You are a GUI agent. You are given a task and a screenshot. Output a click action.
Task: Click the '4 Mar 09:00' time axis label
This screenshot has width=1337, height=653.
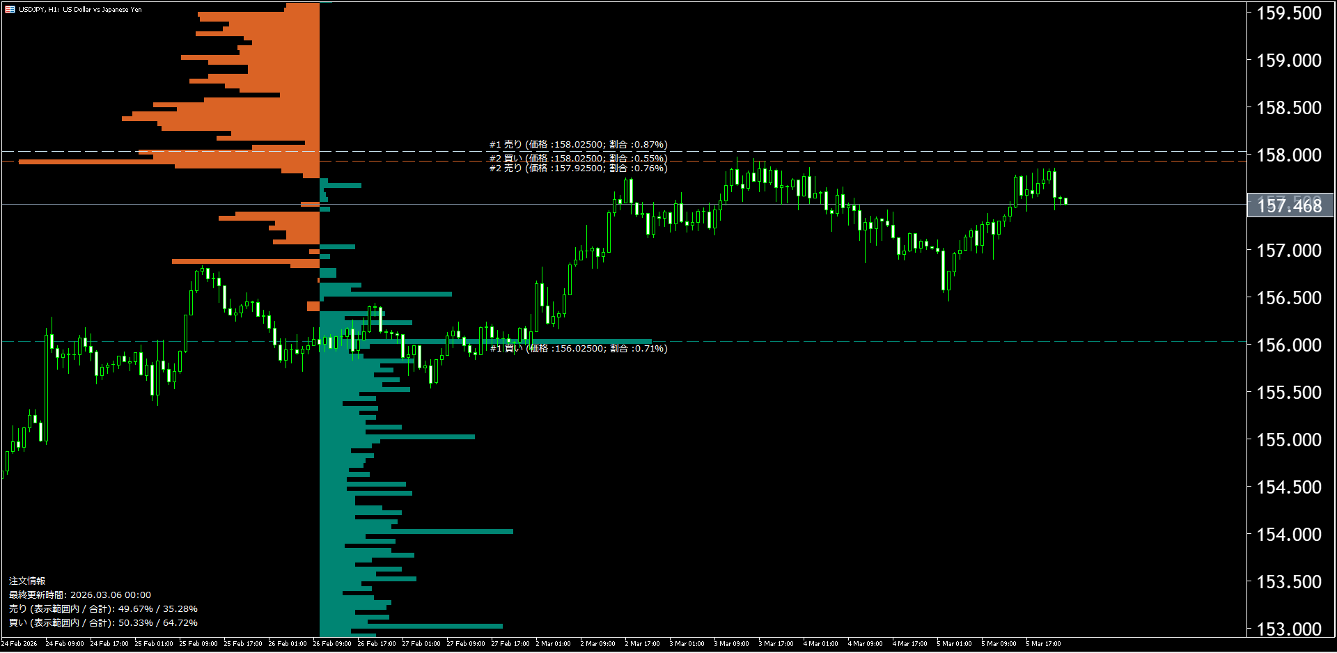866,644
